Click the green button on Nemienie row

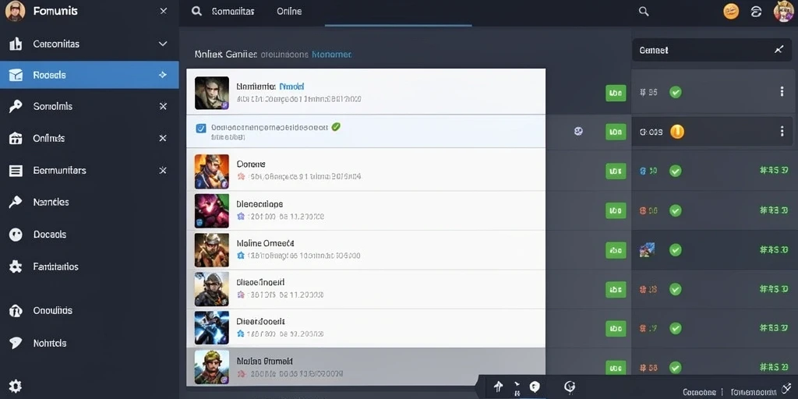616,93
